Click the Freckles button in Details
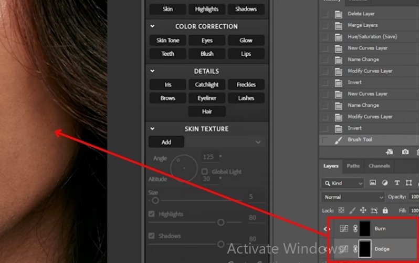The image size is (420, 263). point(246,85)
